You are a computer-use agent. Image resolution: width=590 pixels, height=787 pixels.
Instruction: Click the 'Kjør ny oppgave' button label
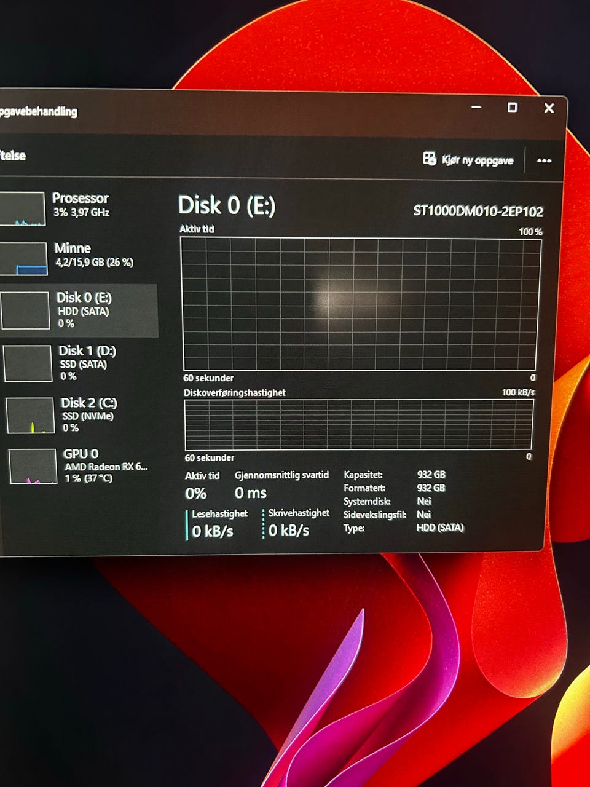pos(478,160)
